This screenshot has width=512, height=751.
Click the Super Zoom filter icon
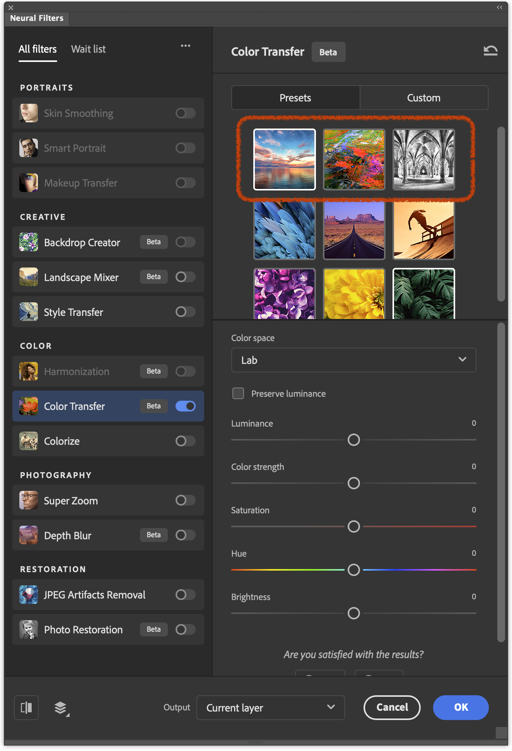coord(29,500)
